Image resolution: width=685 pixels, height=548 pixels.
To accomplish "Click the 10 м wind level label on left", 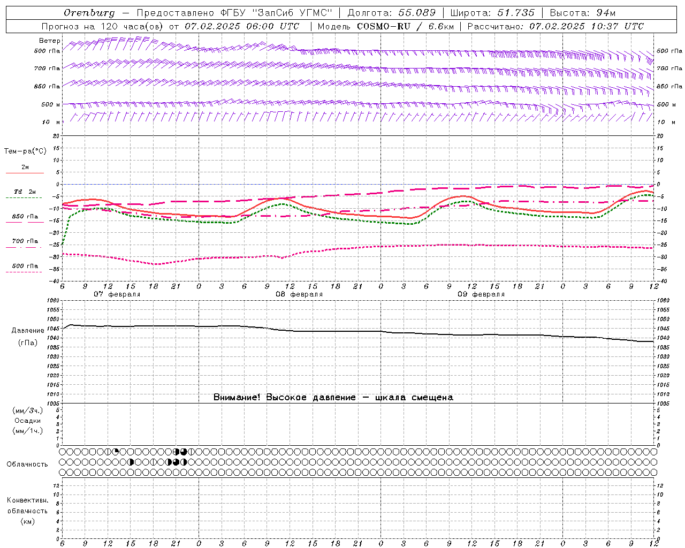I will (x=51, y=122).
